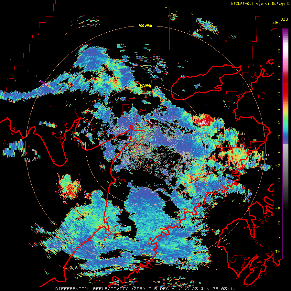Image resolution: width=291 pixels, height=291 pixels.
Task: Click the white-pink 6 dB region of colorbar
Action: tap(286, 51)
